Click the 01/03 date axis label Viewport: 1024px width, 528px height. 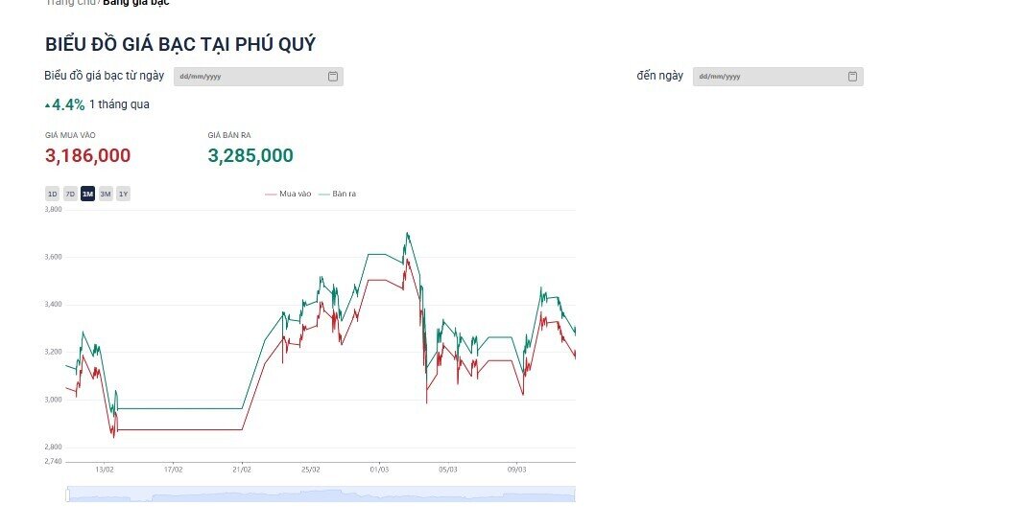(379, 470)
